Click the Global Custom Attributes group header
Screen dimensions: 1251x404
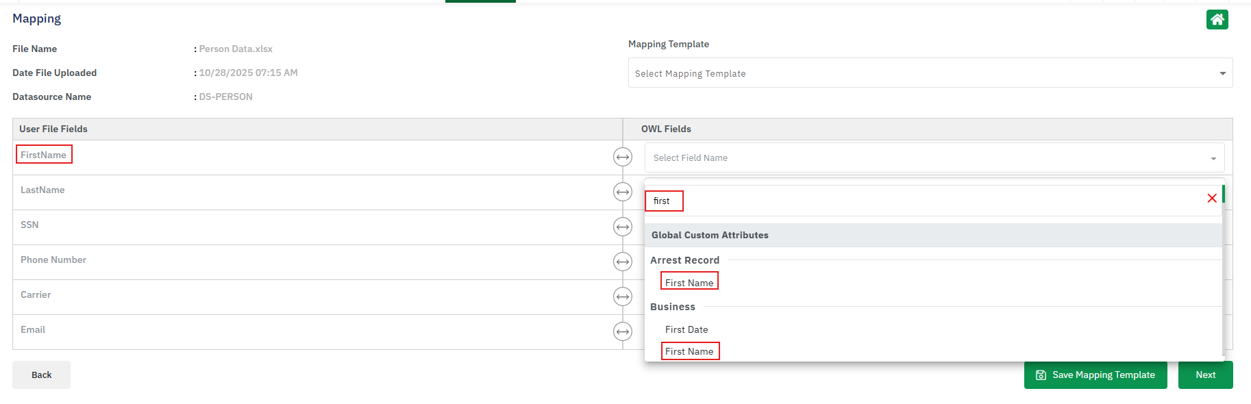[710, 235]
